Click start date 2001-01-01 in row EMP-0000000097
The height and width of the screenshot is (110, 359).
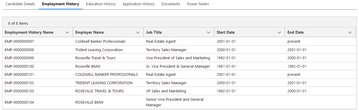[x=226, y=42]
